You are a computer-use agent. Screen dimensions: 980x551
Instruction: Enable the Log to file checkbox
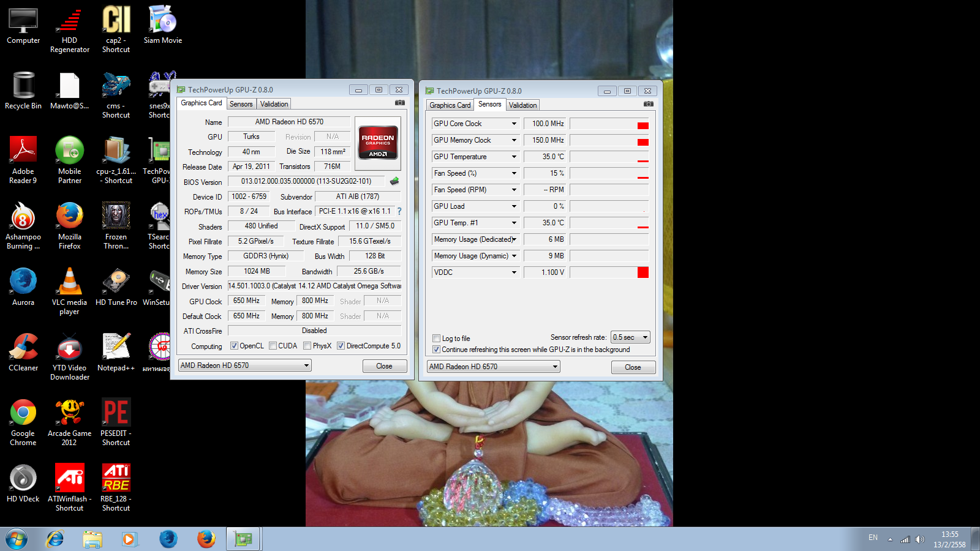(x=436, y=339)
